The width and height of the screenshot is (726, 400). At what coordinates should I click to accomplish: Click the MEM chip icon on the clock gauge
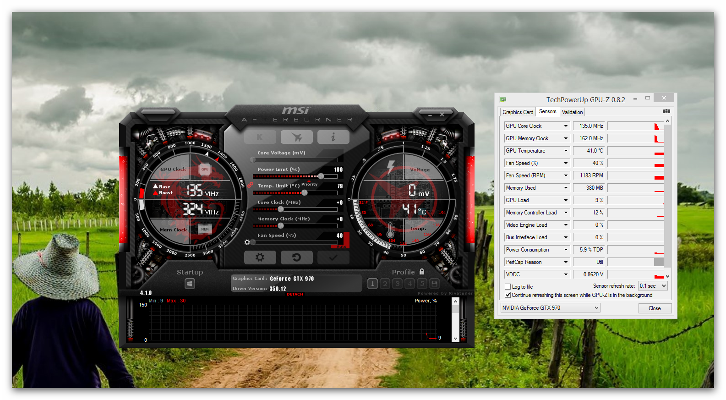click(x=205, y=229)
